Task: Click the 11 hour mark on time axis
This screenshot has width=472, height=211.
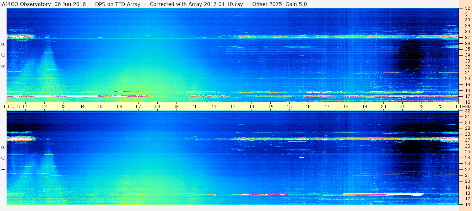Action: [214, 106]
